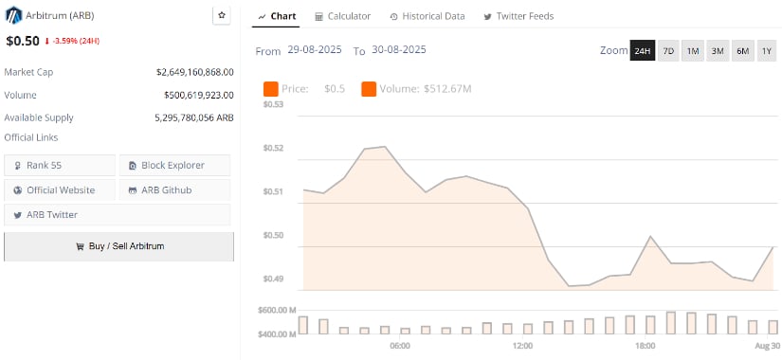The width and height of the screenshot is (782, 360).
Task: Click the 06:00 time axis label
Action: (400, 346)
